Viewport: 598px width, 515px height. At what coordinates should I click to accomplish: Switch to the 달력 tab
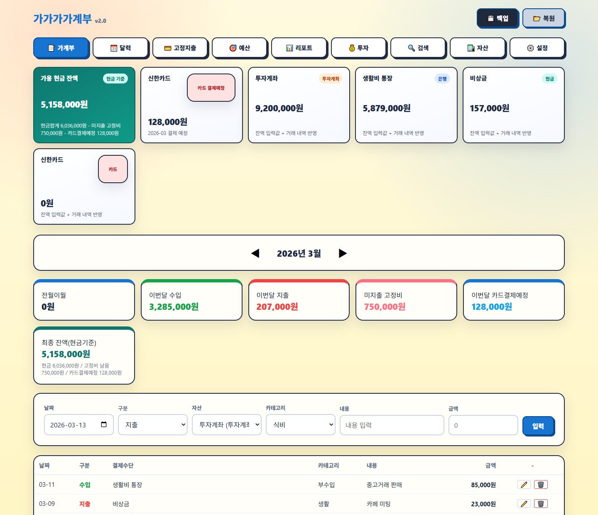click(120, 48)
